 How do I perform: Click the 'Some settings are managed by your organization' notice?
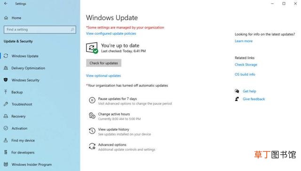[x=125, y=27]
